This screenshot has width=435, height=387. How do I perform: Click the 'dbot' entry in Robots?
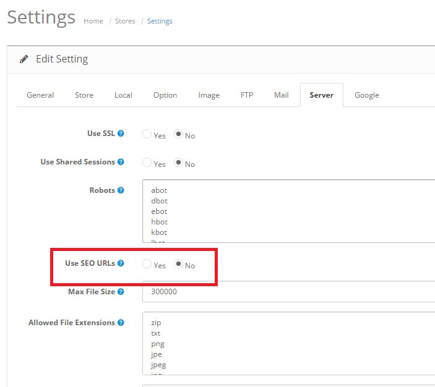(159, 201)
